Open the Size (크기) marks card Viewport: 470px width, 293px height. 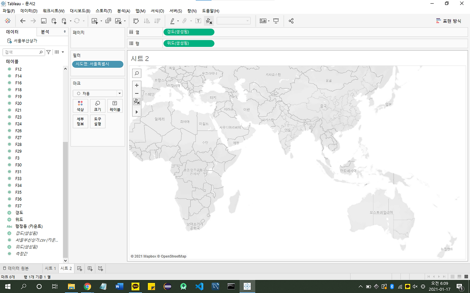pyautogui.click(x=98, y=106)
